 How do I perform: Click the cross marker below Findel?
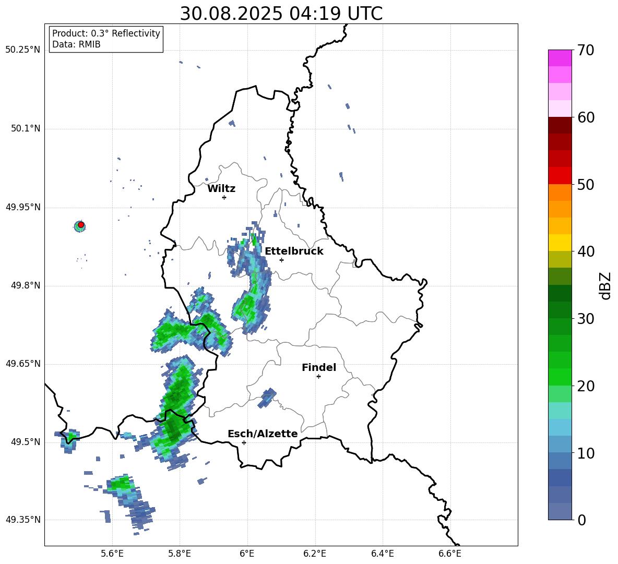click(x=318, y=377)
